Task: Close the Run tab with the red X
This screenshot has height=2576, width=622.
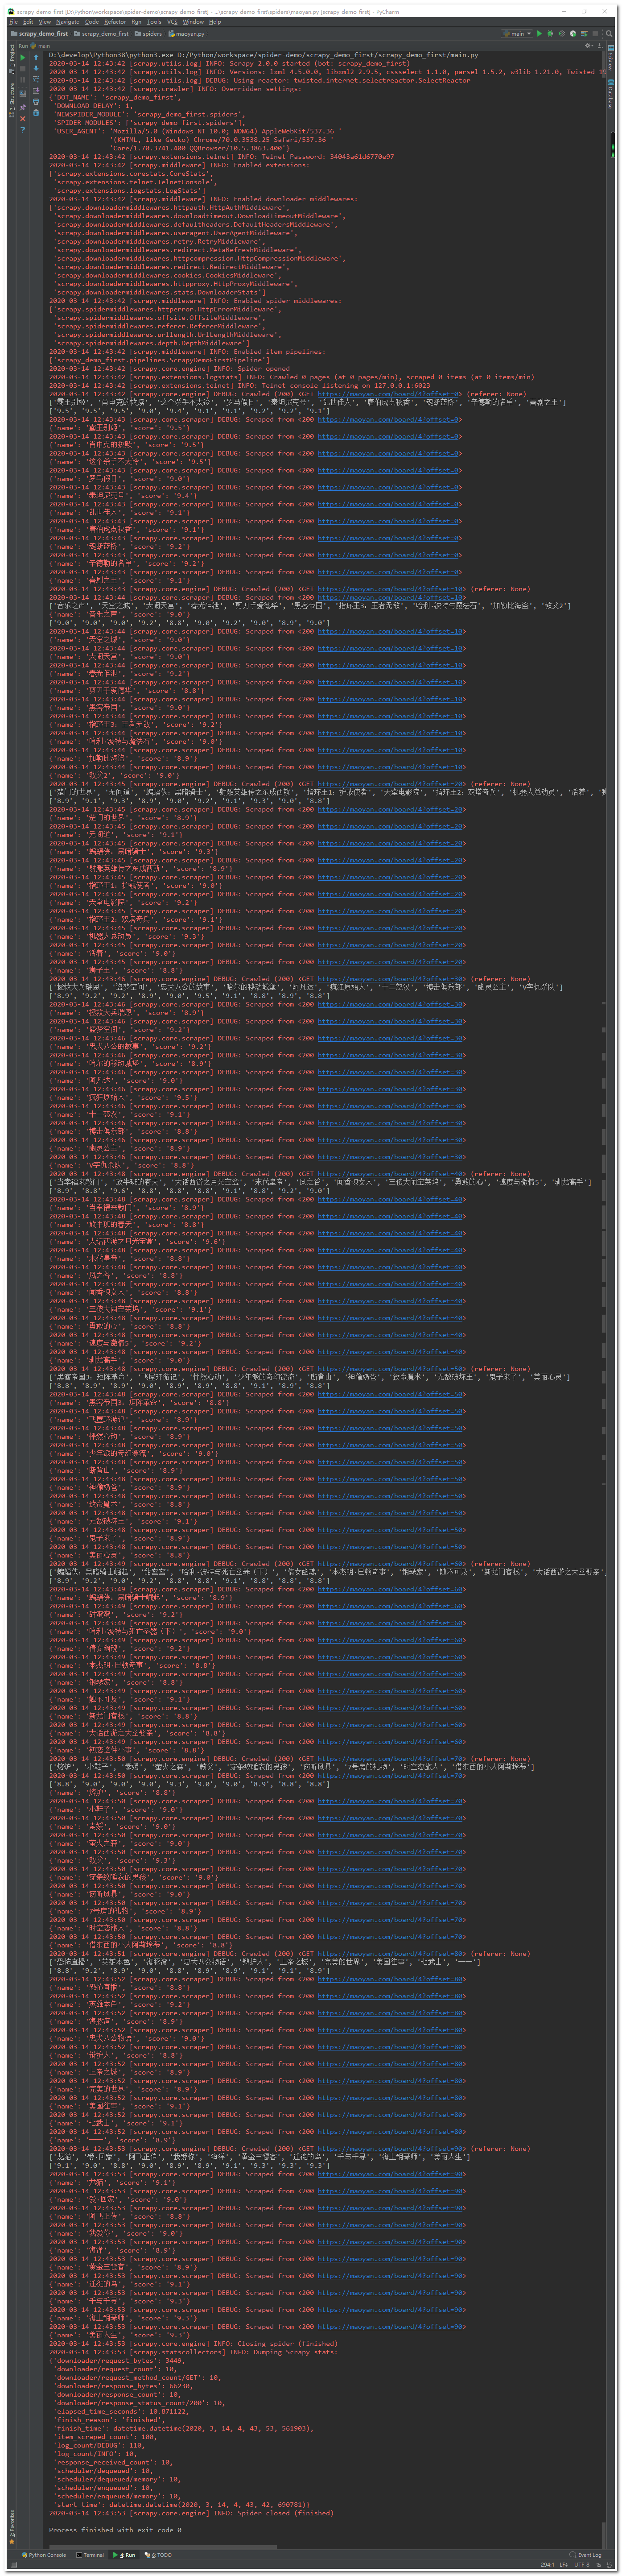Action: 23,119
